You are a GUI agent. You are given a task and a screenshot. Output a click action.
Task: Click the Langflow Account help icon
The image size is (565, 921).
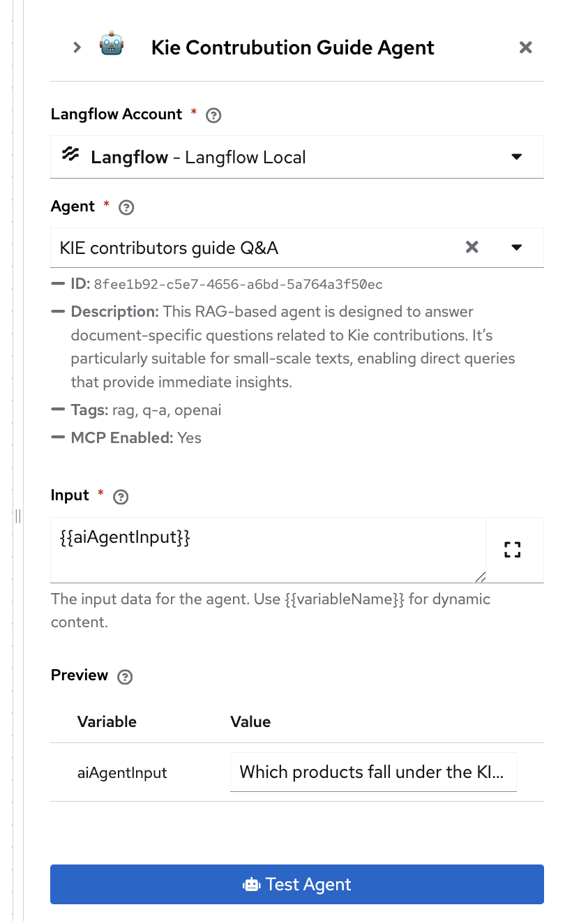coord(214,116)
